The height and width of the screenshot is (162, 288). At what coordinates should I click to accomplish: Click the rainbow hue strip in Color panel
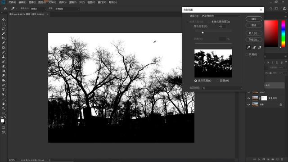pos(283,34)
